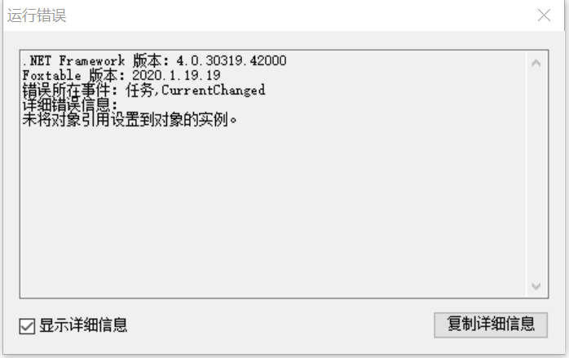Click the Foxtable version 2020.1.19.19
Viewport: 569px width, 358px height.
(x=176, y=75)
